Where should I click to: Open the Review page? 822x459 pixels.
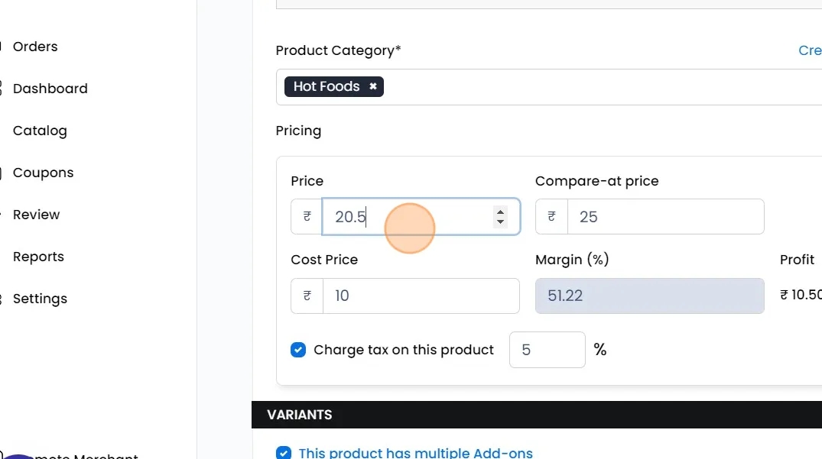pos(36,215)
